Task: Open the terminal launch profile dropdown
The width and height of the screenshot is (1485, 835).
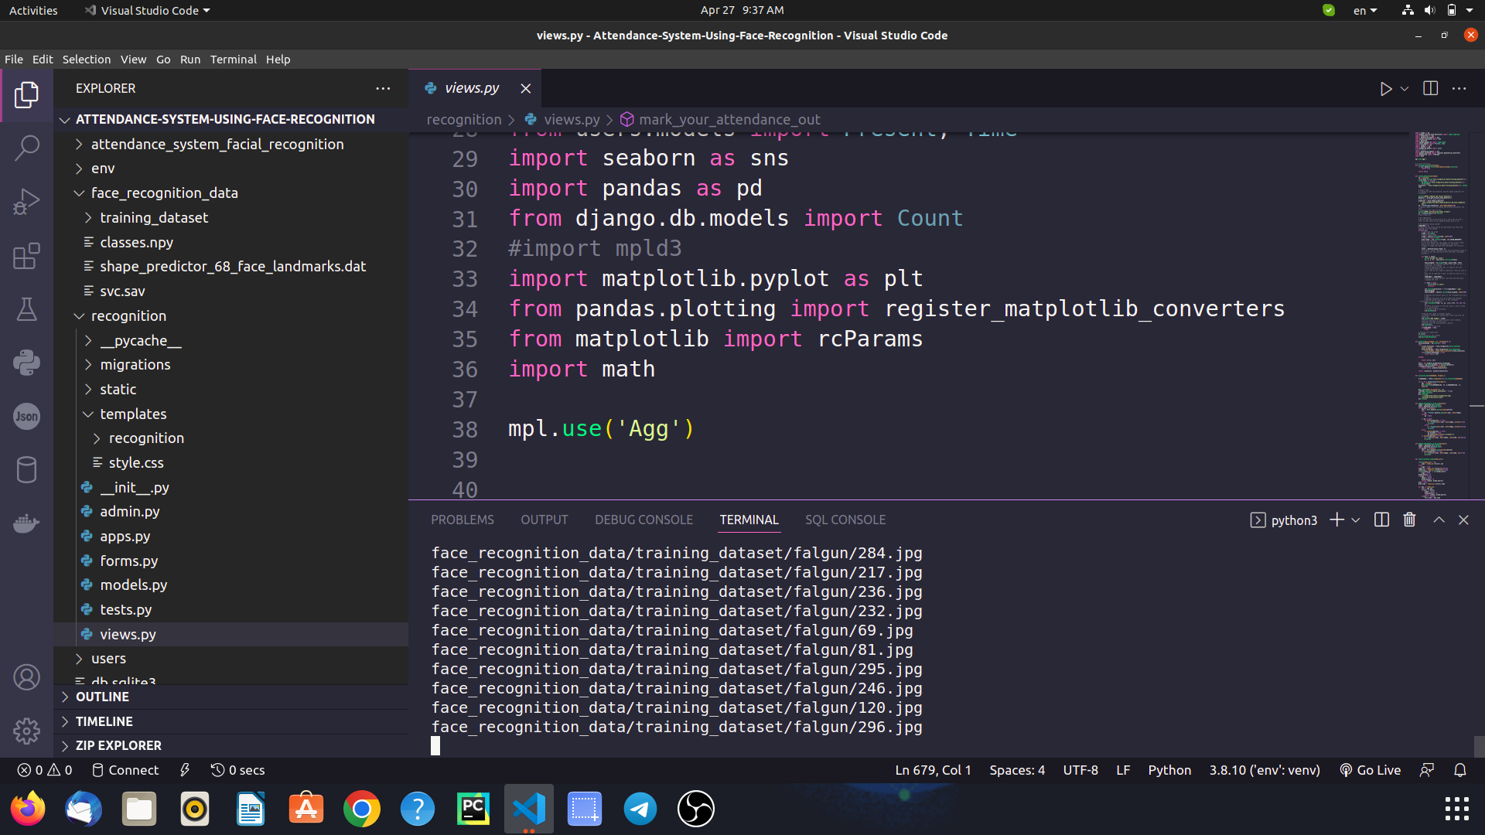Action: click(1357, 520)
